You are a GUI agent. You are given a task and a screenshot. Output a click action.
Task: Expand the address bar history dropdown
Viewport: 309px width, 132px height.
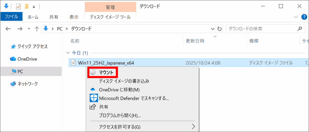pos(213,29)
